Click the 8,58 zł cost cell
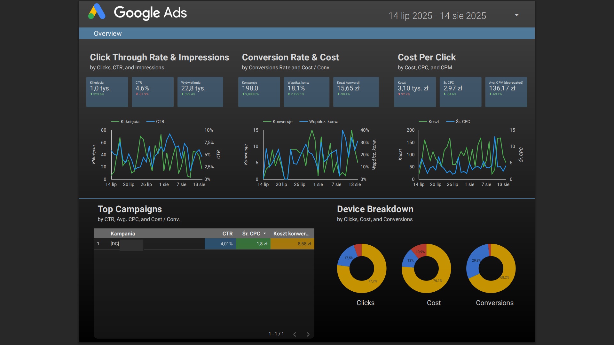The width and height of the screenshot is (614, 345). 292,244
